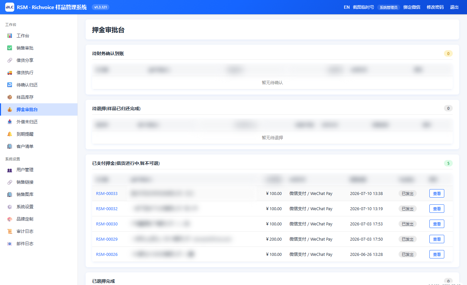
Task: Click date 2026-06-26 13:28
Action: click(366, 254)
